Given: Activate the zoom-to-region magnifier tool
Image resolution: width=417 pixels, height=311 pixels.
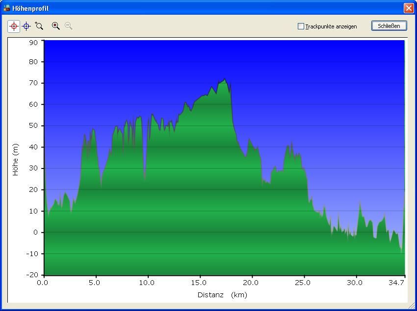Looking at the screenshot, I should (x=39, y=26).
